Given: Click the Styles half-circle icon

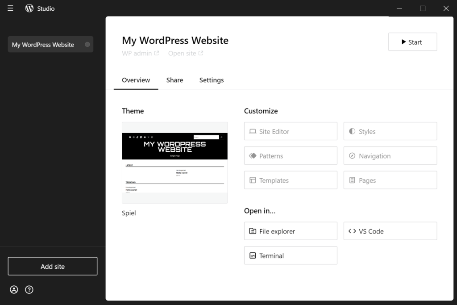Looking at the screenshot, I should point(353,131).
